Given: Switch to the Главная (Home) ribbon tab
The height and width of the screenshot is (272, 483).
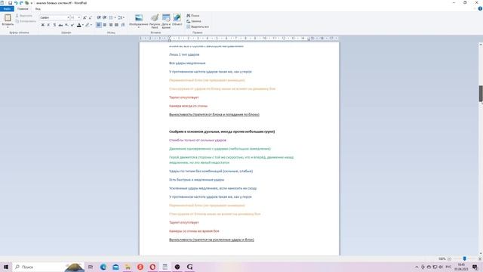Looking at the screenshot, I should coord(23,9).
